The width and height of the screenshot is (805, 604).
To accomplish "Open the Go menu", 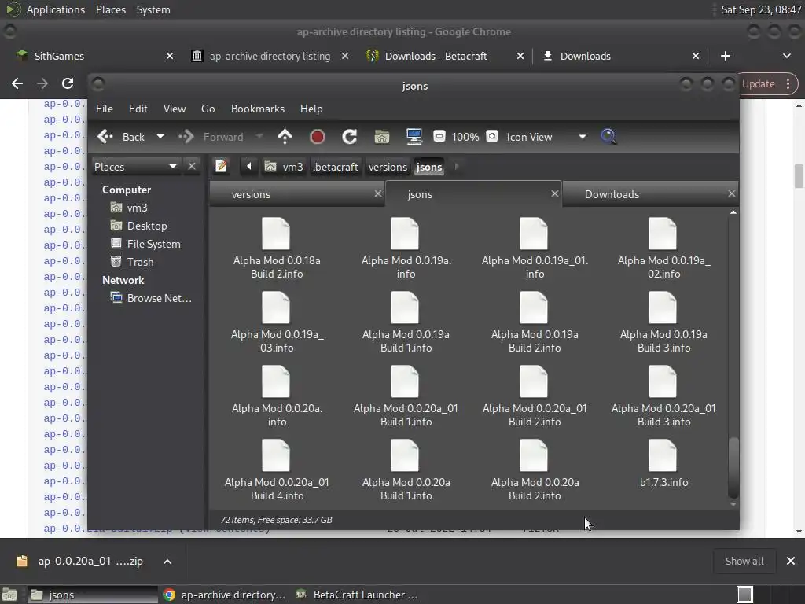I will (x=208, y=109).
